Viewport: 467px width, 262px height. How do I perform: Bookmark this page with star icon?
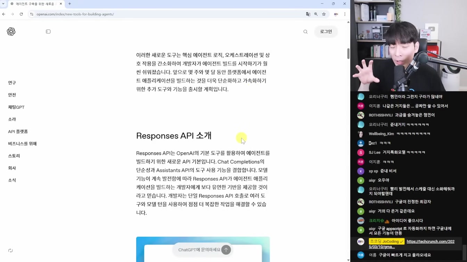[324, 14]
